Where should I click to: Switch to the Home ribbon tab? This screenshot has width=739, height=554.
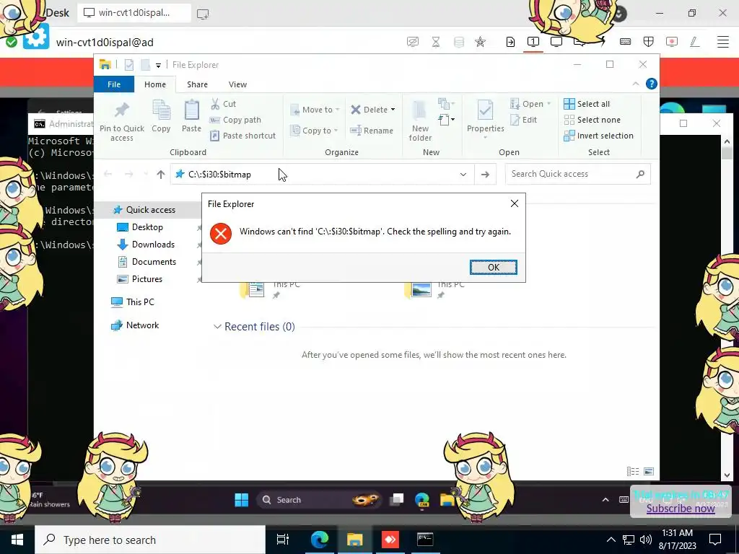point(155,84)
